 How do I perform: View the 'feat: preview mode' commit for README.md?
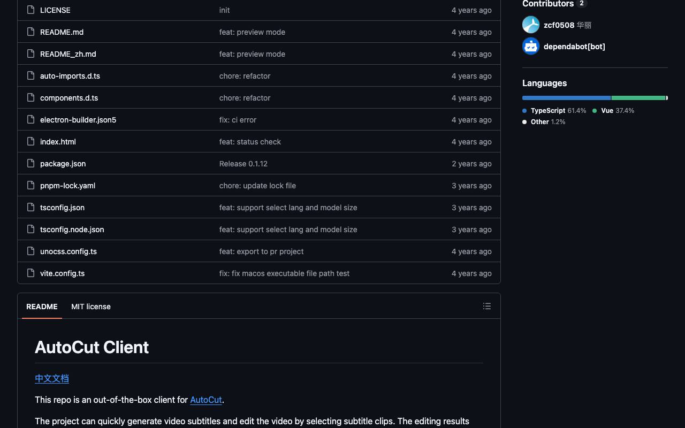coord(252,32)
